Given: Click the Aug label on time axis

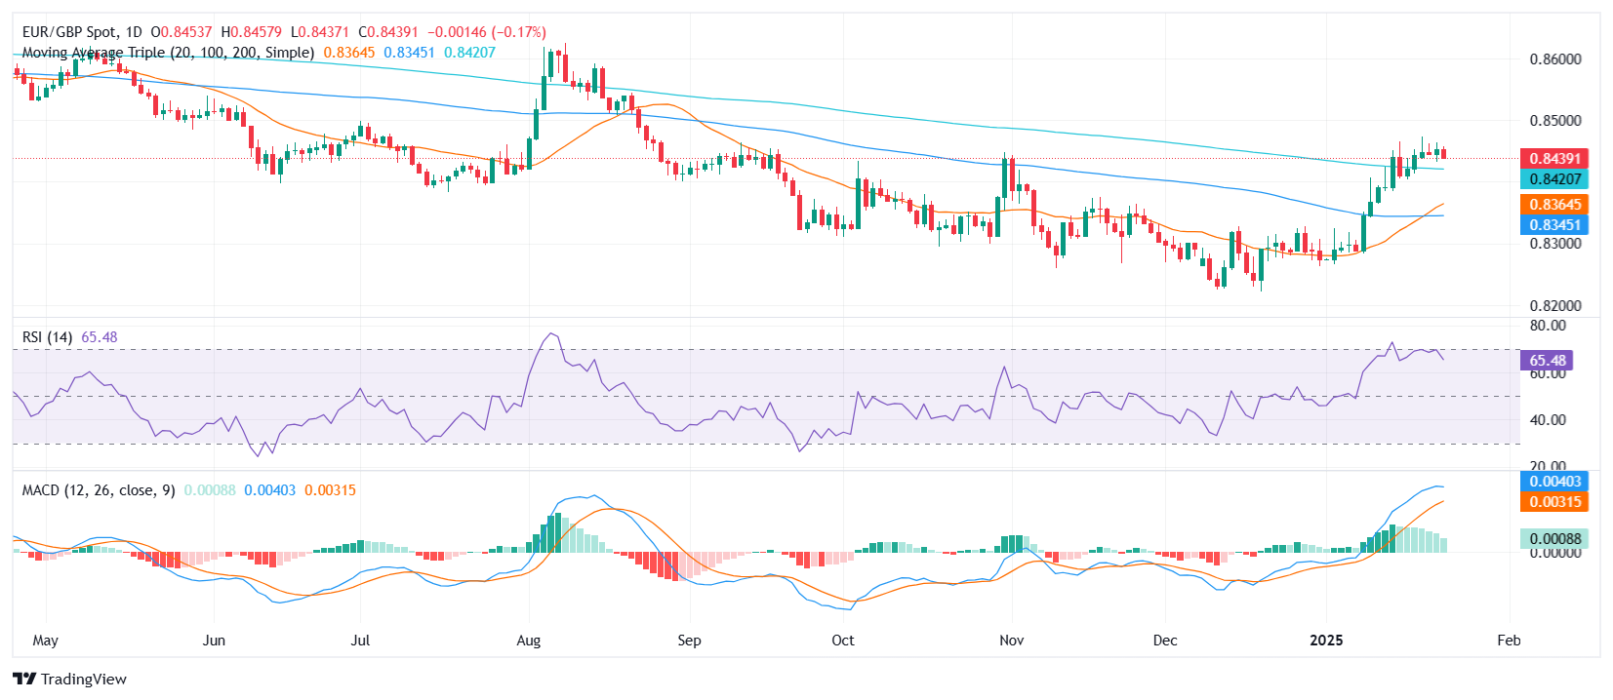Looking at the screenshot, I should (x=528, y=641).
